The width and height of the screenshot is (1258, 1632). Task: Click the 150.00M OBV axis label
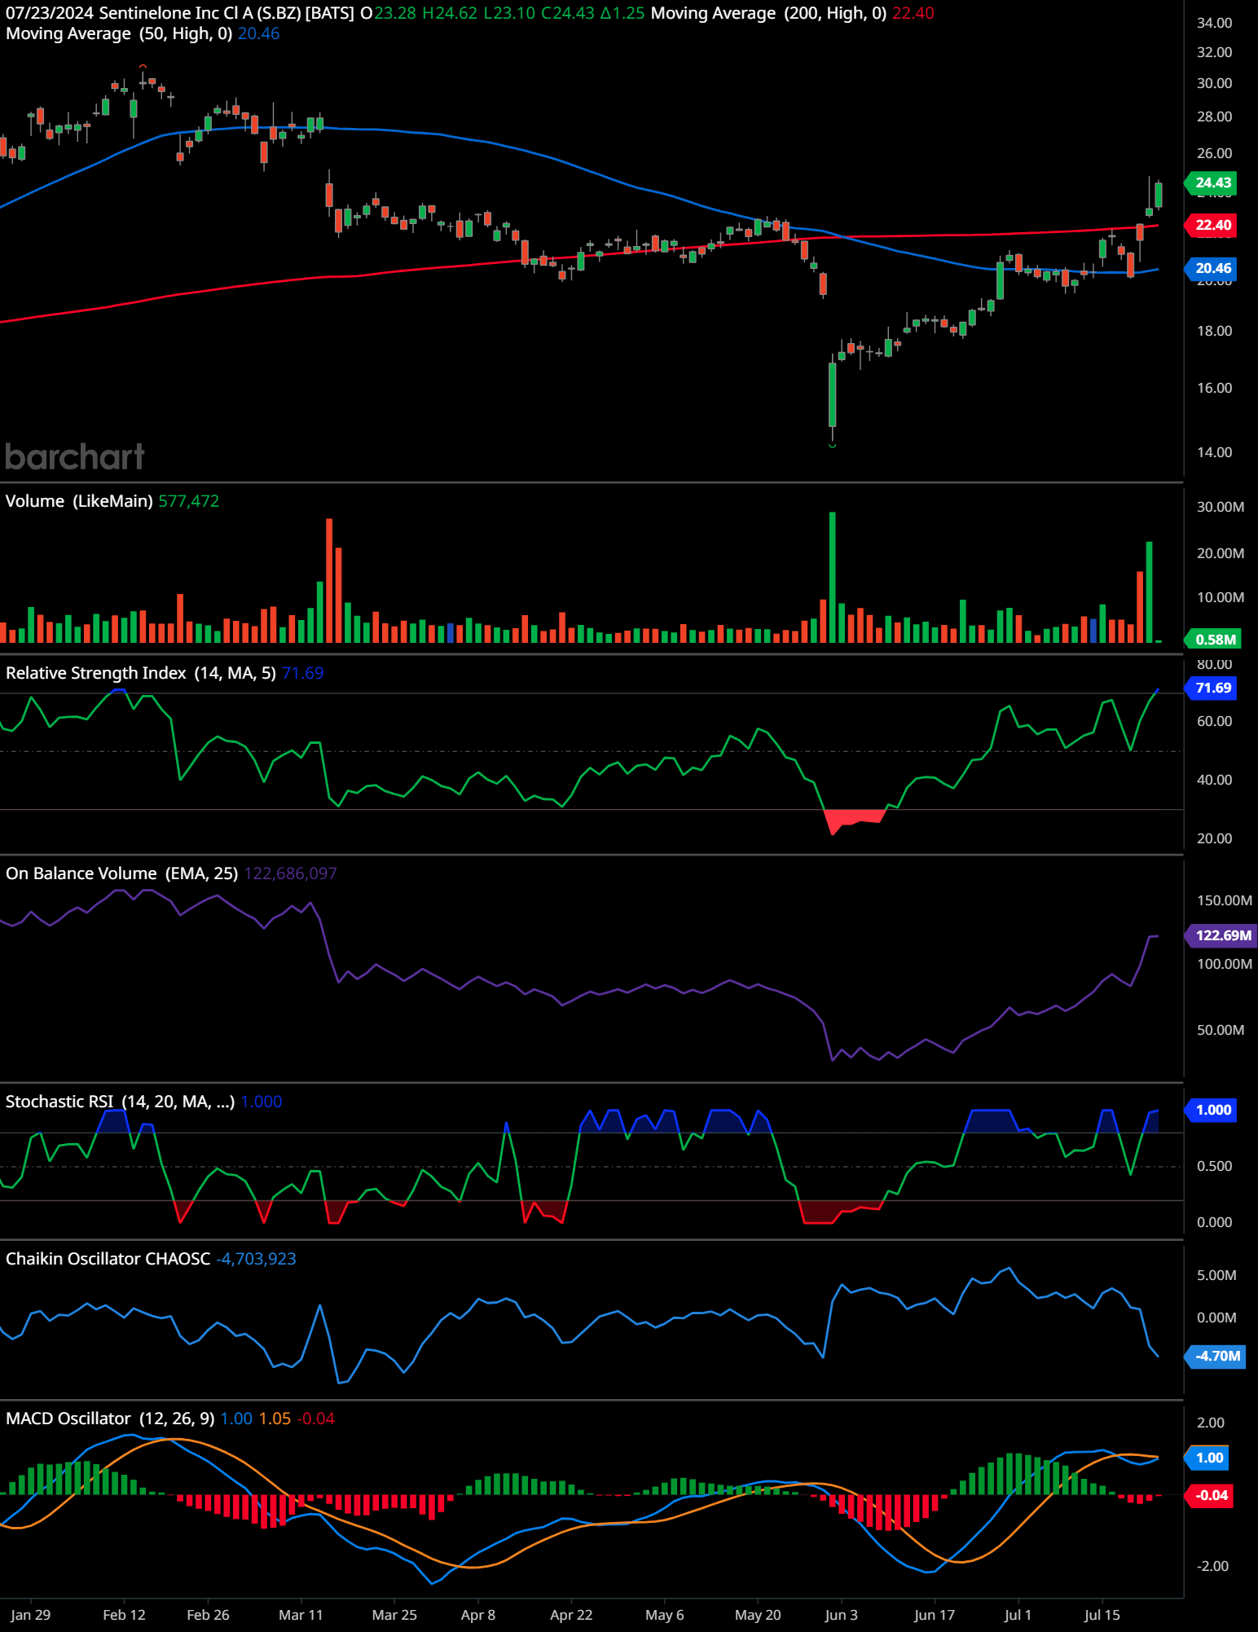coord(1224,900)
